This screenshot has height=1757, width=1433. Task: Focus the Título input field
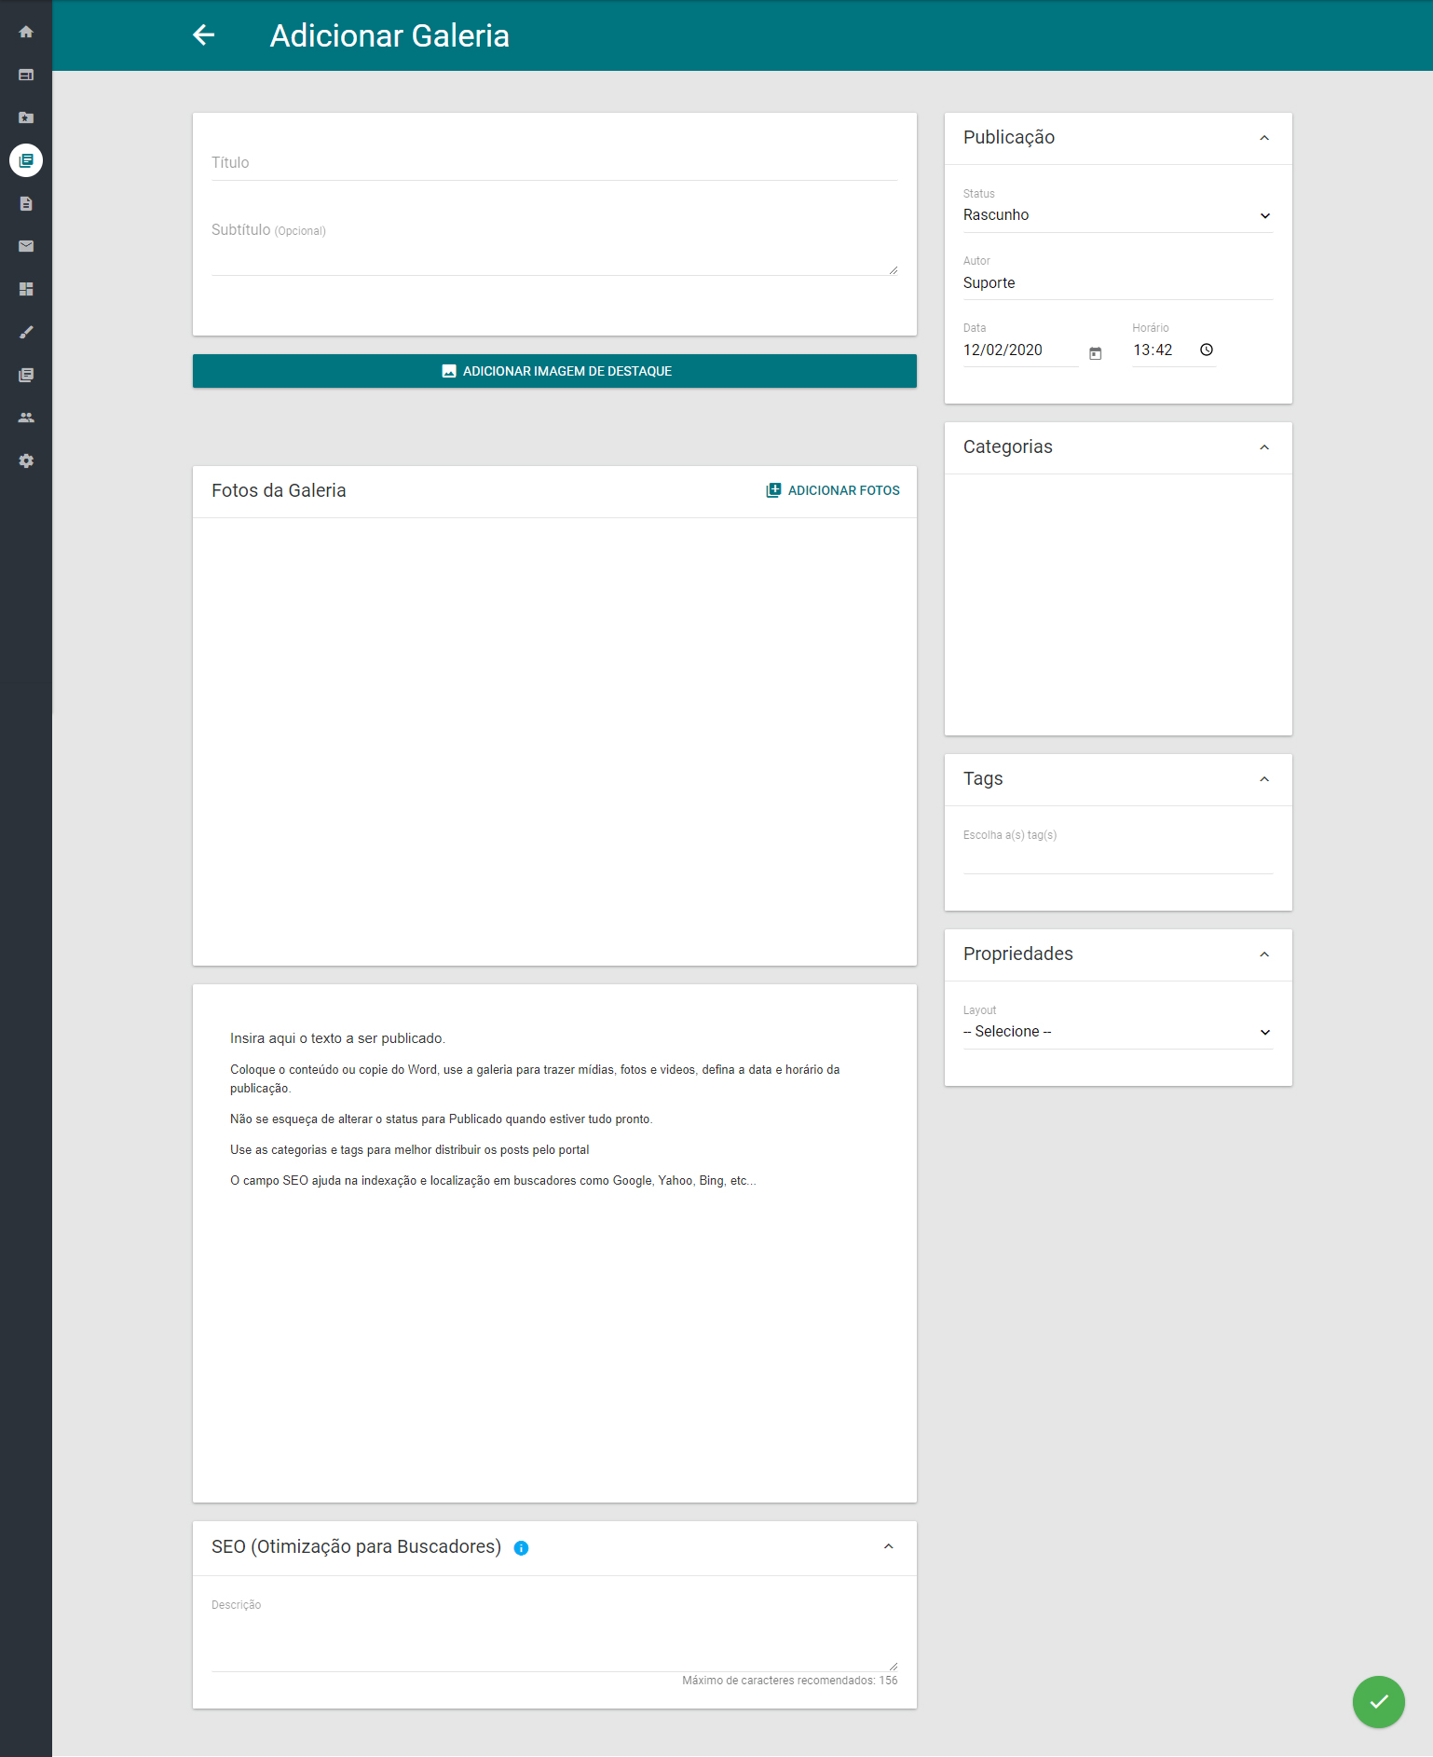[x=554, y=163]
